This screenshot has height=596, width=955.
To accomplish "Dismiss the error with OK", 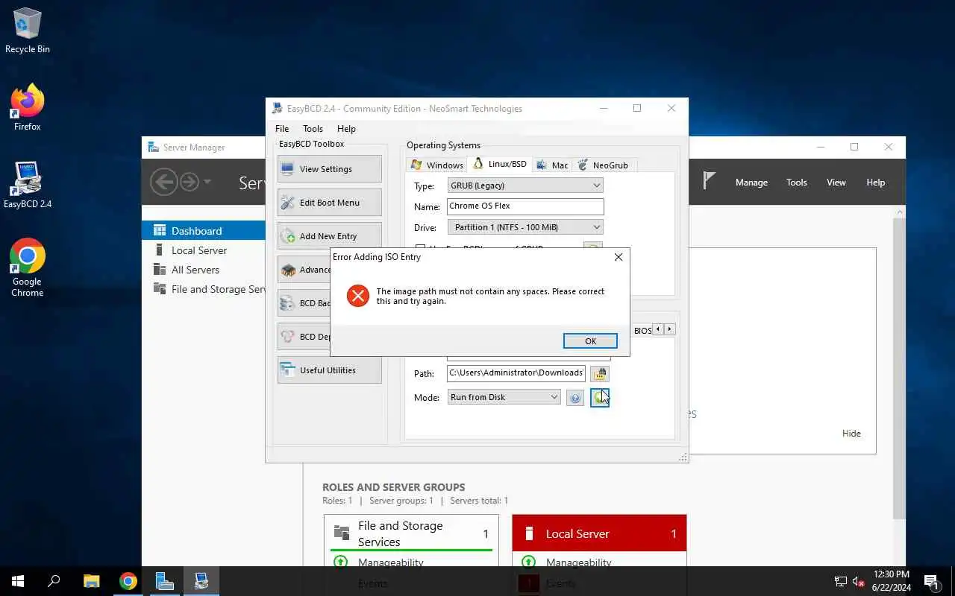I will click(x=590, y=340).
